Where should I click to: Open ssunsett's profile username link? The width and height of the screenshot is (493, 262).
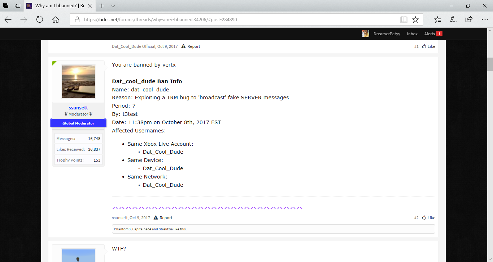click(78, 108)
